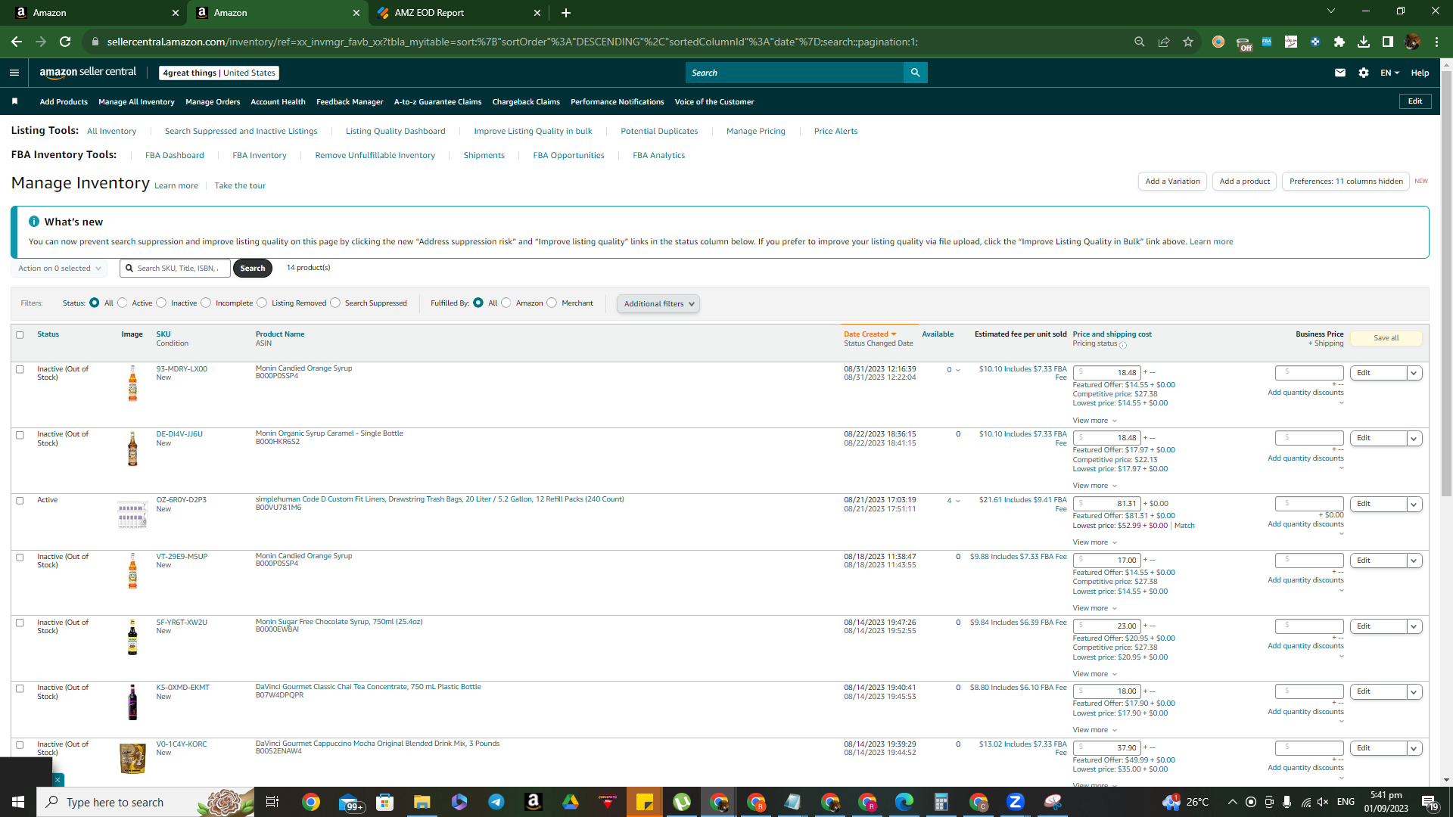The height and width of the screenshot is (817, 1453).
Task: Open Chrome three-dot menu
Action: pos(1436,42)
